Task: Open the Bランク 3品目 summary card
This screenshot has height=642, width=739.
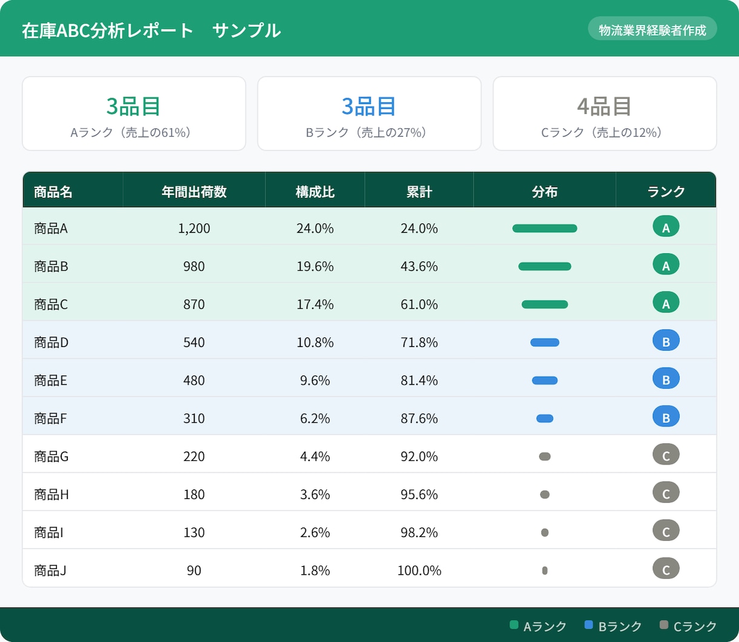Action: pos(369,113)
